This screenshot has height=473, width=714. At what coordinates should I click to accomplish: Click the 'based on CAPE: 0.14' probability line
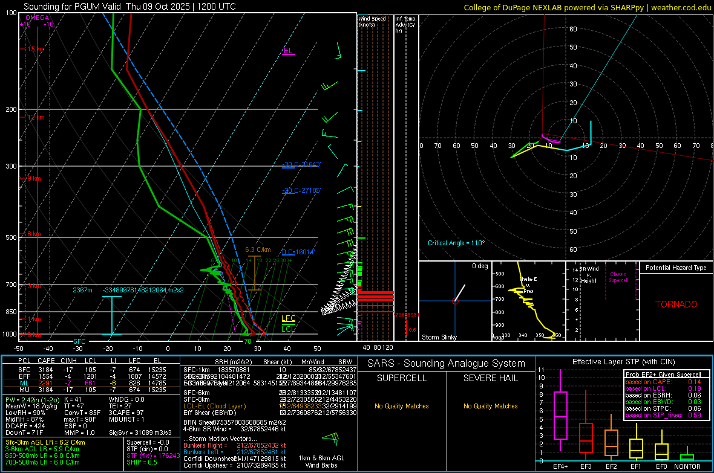(x=663, y=382)
